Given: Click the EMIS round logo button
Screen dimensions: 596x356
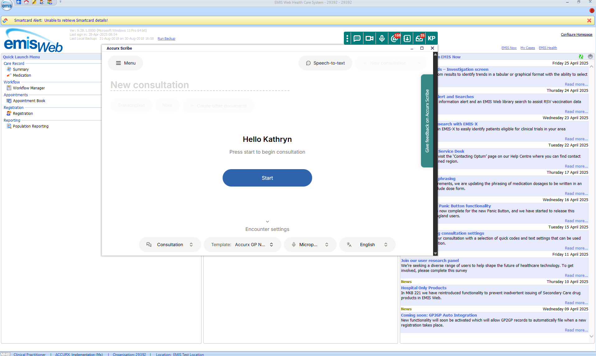Looking at the screenshot, I should [7, 5].
